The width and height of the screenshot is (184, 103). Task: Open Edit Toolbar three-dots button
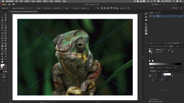click(4, 80)
